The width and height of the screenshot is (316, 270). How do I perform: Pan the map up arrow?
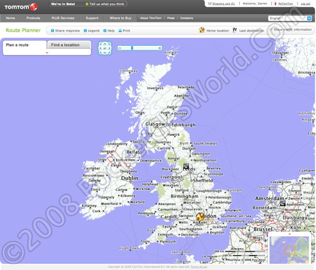point(105,44)
